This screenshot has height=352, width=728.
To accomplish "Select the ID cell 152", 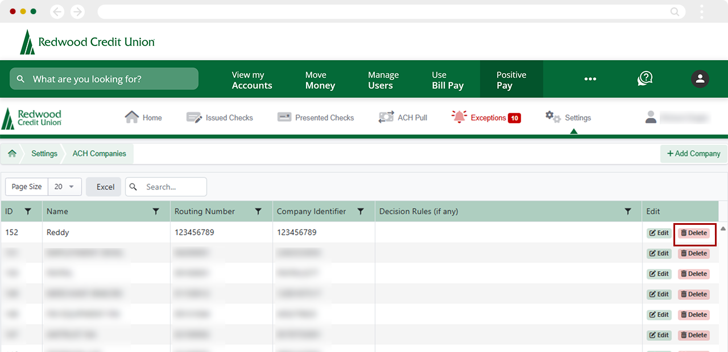I will click(21, 232).
